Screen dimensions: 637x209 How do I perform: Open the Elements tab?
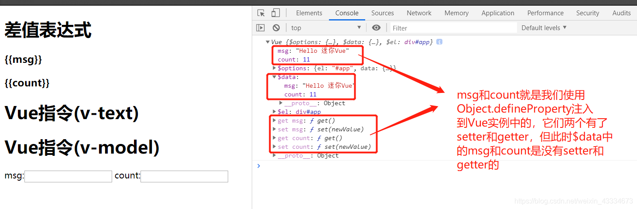[x=309, y=13]
